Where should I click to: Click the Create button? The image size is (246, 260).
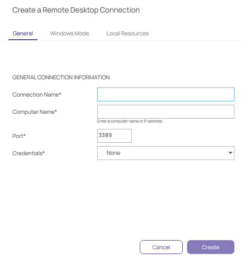tap(211, 247)
